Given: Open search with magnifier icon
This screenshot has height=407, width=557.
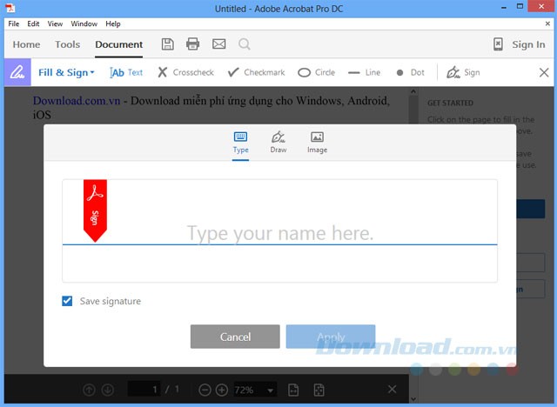Looking at the screenshot, I should pos(244,44).
